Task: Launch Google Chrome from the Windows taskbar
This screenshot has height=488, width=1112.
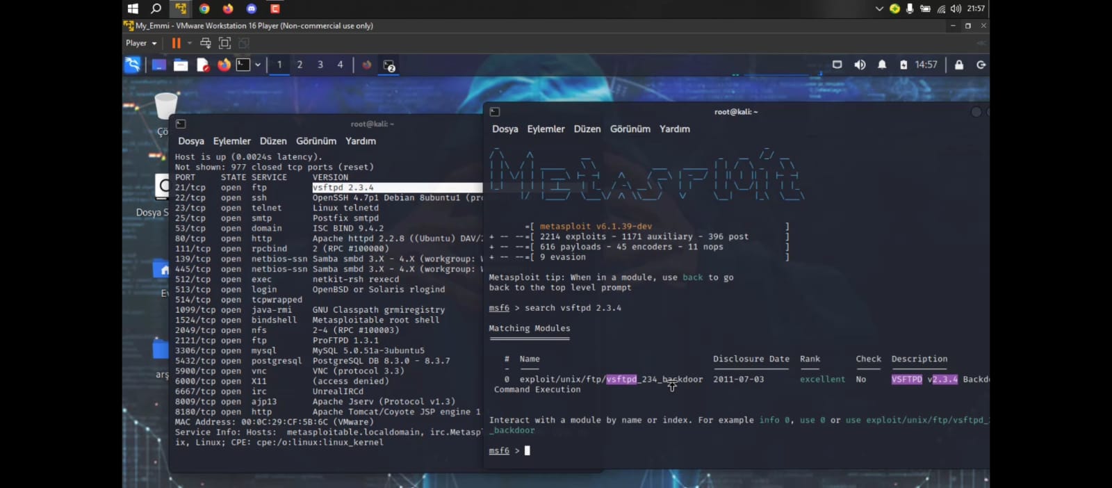Action: [x=204, y=8]
